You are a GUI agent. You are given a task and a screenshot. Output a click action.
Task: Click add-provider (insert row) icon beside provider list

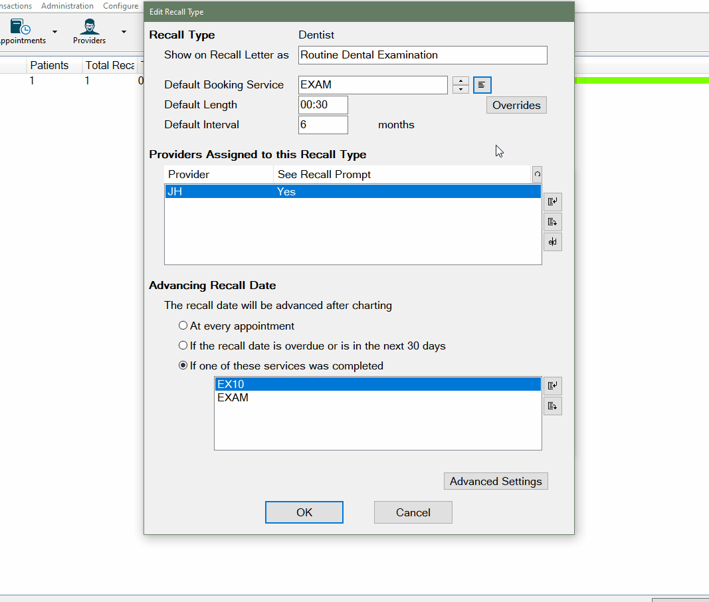click(553, 201)
